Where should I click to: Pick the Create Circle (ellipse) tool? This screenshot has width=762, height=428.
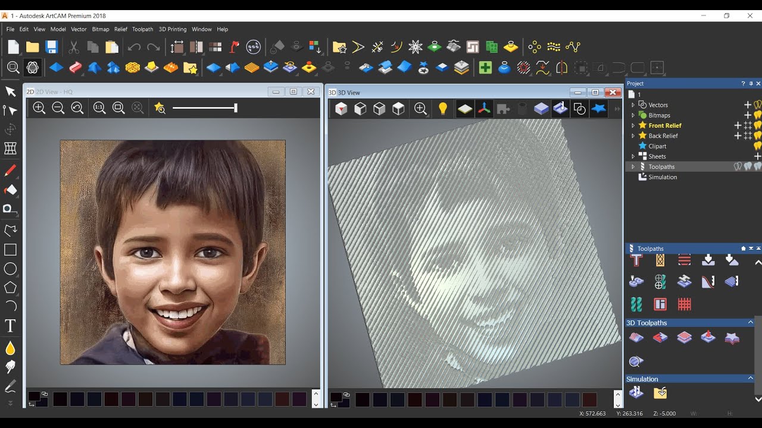[10, 269]
